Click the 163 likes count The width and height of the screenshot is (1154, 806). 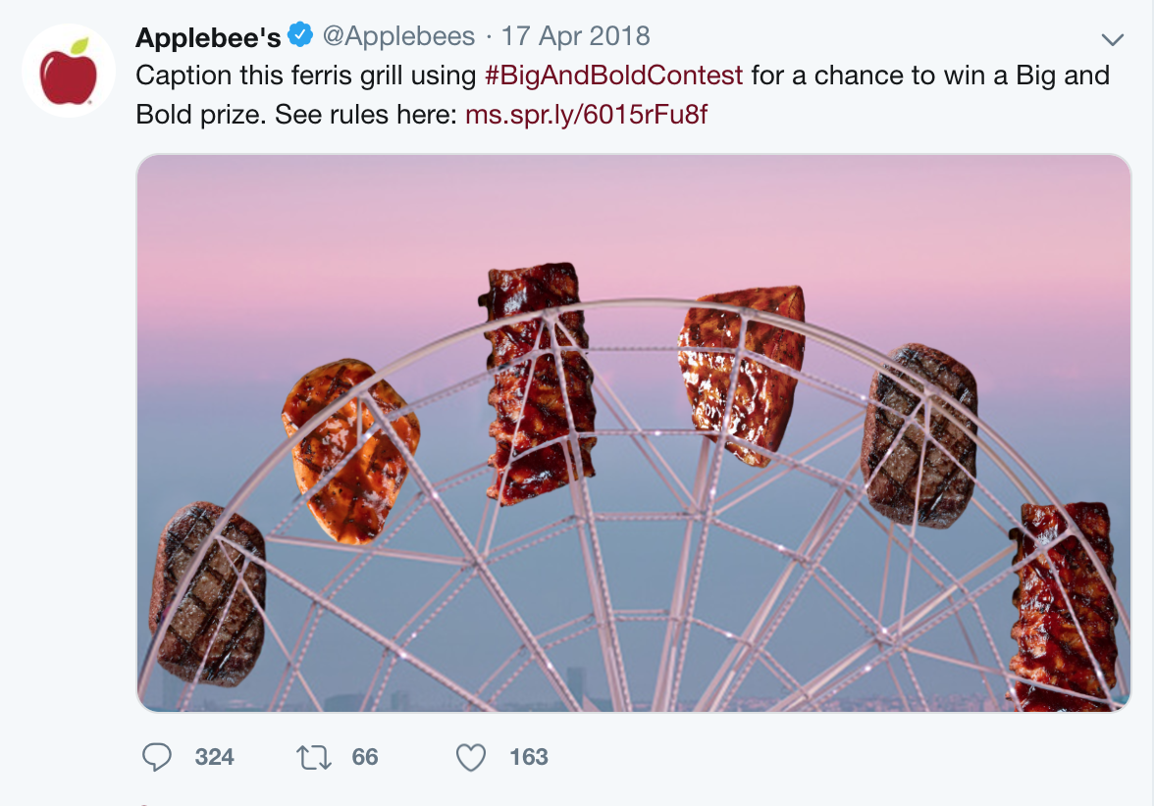coord(528,757)
